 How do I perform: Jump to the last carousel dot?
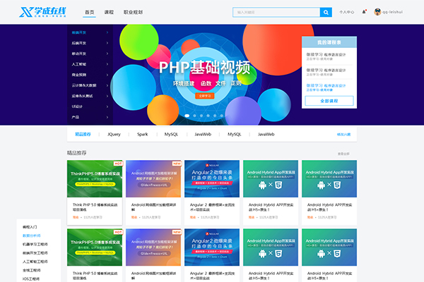pos(222,116)
